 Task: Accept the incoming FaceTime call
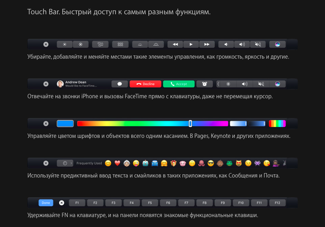pyautogui.click(x=179, y=84)
